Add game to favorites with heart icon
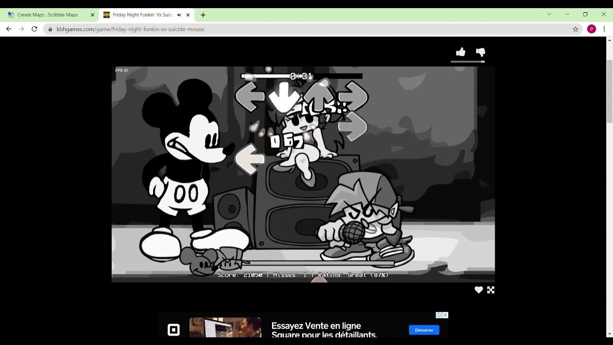This screenshot has height=345, width=613. 478,290
